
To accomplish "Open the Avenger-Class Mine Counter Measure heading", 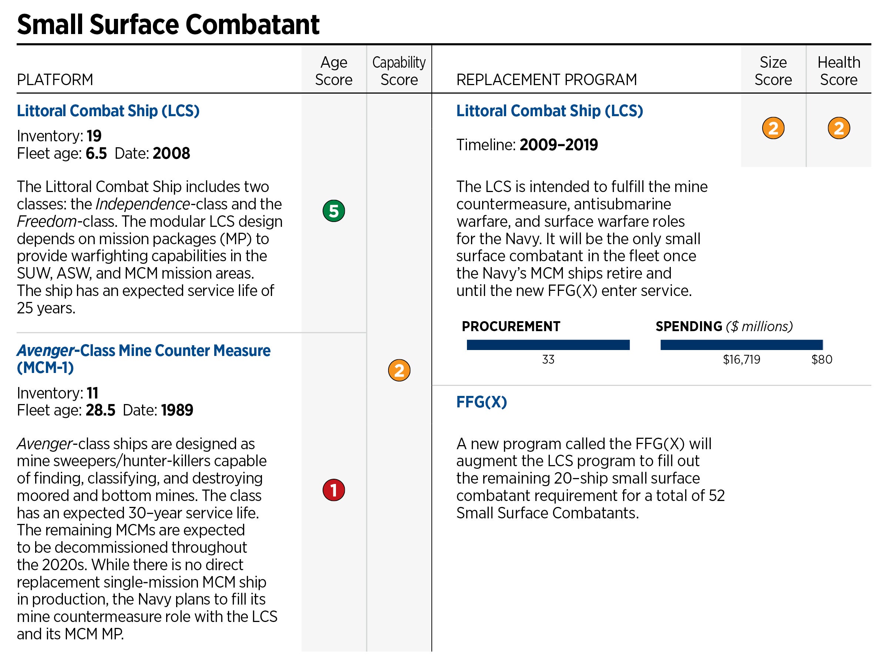I will 143,359.
